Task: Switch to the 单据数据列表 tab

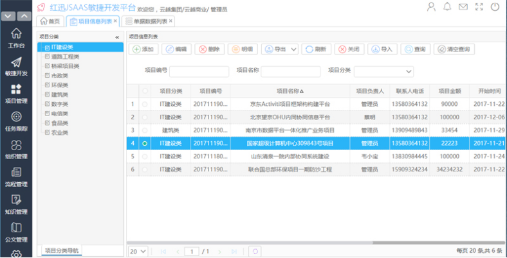Action: [147, 21]
